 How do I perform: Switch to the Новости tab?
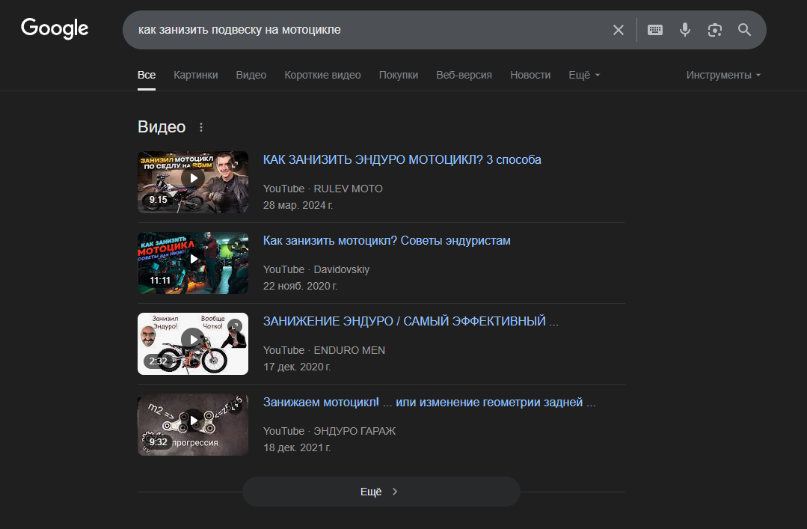point(530,76)
